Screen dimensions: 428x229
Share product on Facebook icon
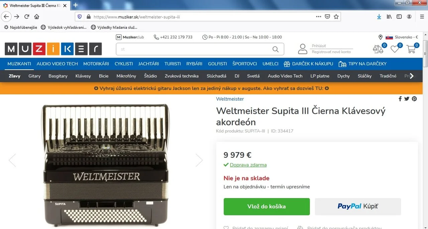pyautogui.click(x=400, y=99)
